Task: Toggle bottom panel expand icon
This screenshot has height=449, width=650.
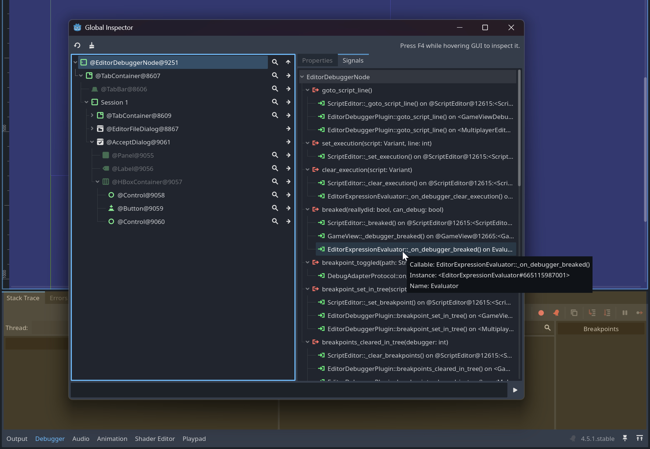Action: [640, 438]
